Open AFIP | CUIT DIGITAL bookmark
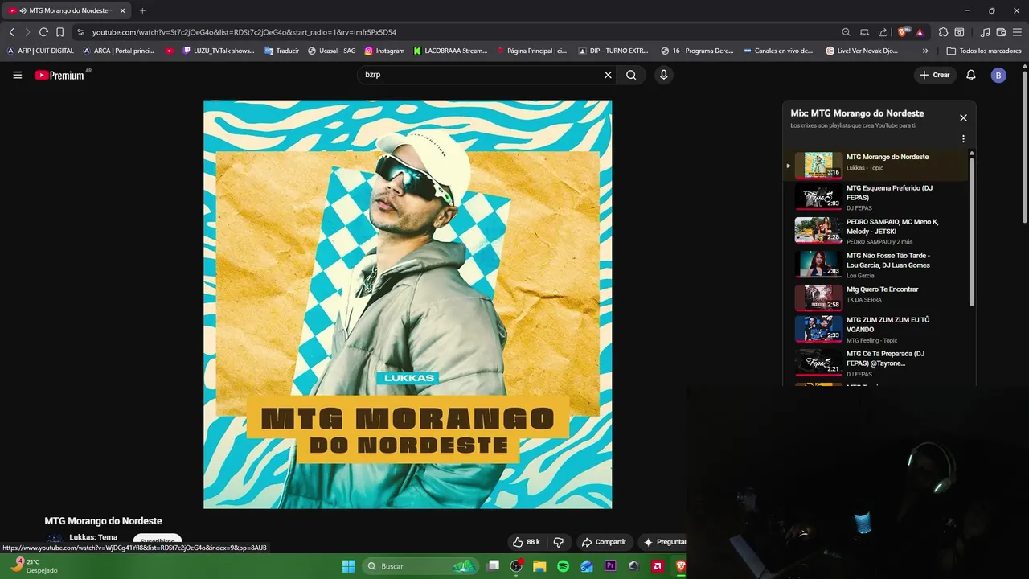Image resolution: width=1029 pixels, height=579 pixels. point(40,51)
